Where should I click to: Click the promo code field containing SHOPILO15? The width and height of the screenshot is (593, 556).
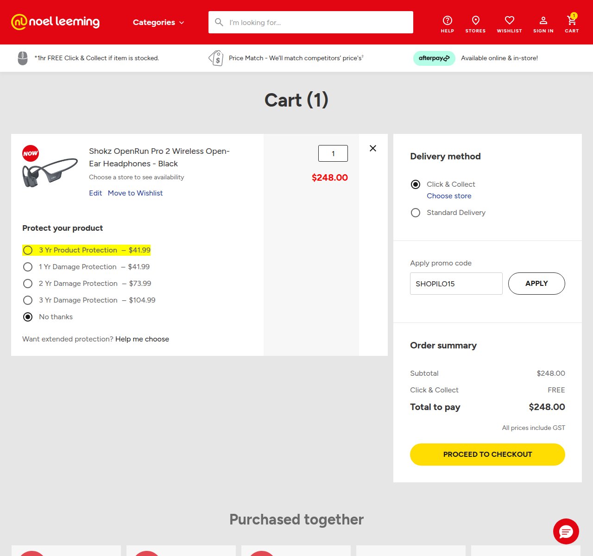tap(456, 284)
